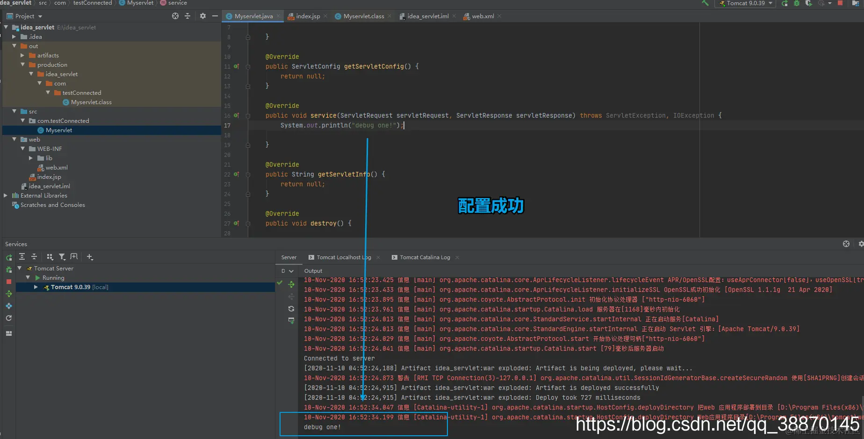Open the Group By menu in Services
Screen dimensions: 864x439
coord(50,257)
